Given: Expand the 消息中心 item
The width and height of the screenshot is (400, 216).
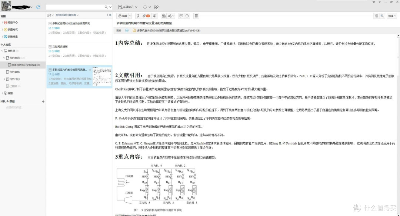Looking at the screenshot, I should [2, 23].
